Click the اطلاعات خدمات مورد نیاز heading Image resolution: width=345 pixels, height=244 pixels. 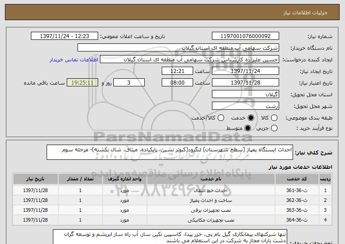300,167
